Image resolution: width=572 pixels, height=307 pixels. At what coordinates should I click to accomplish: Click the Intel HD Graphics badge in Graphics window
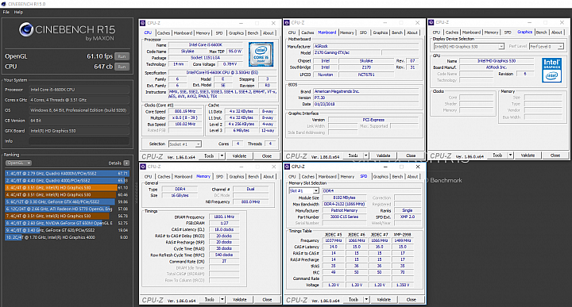(x=551, y=70)
